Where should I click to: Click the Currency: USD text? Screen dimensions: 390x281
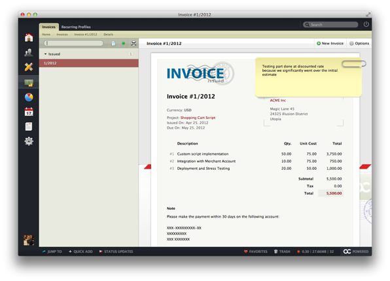pos(179,110)
